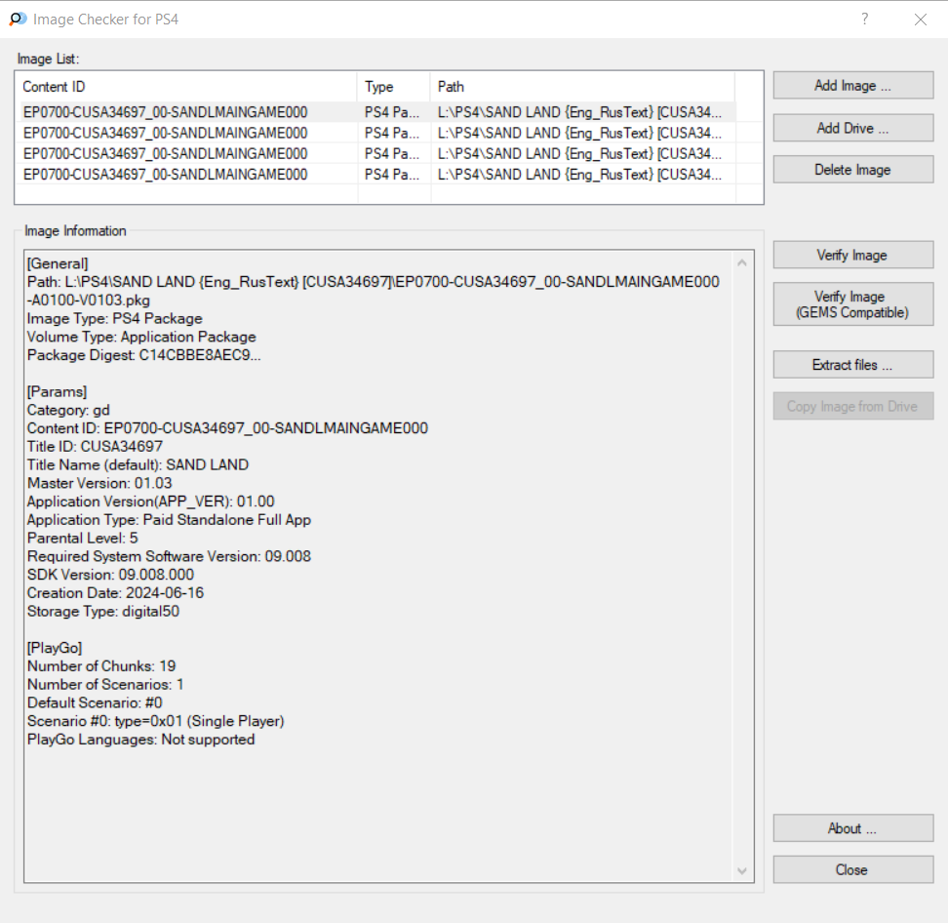The image size is (948, 923).
Task: Click the Type column header
Action: coord(394,87)
